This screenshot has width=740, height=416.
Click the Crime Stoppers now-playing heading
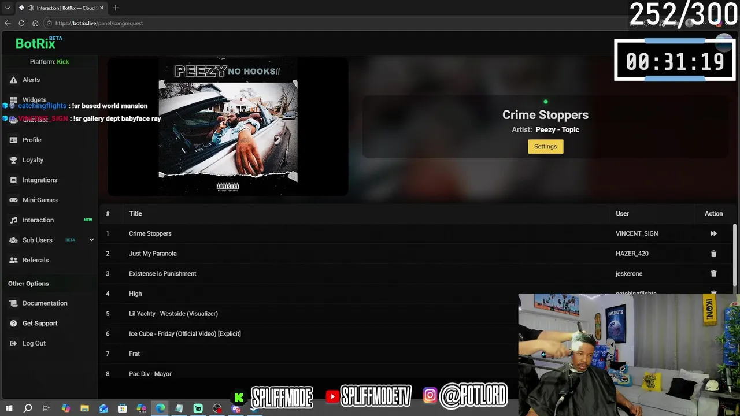(545, 115)
